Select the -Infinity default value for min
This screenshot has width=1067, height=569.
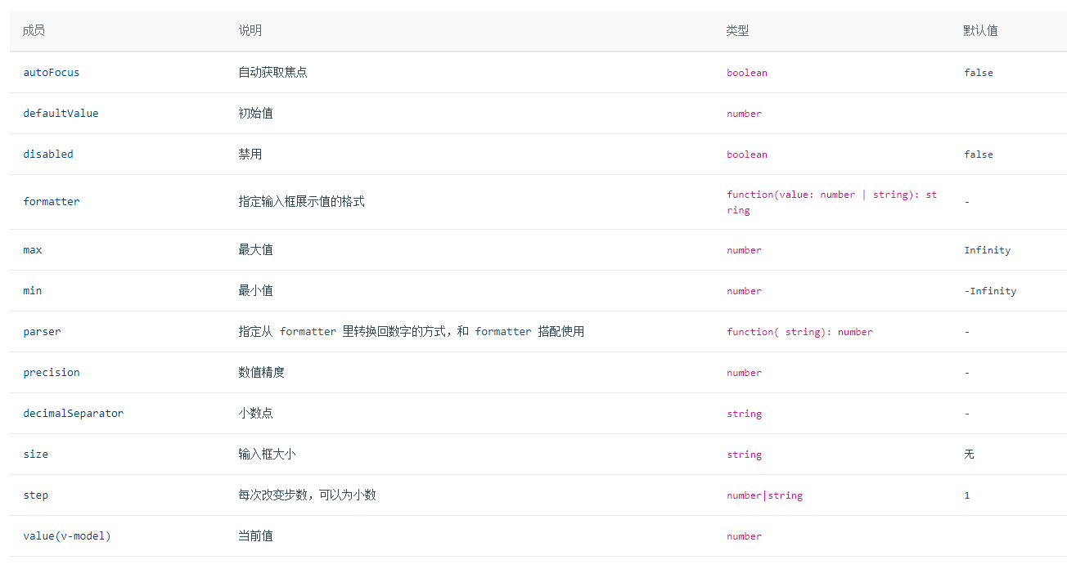(990, 290)
